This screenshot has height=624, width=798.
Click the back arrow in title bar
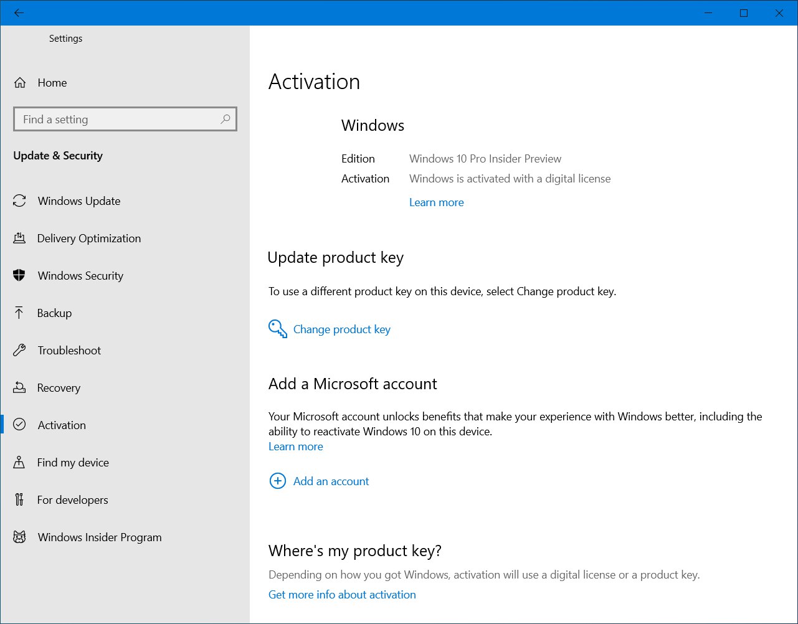19,12
